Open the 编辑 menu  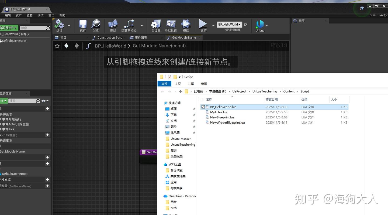click(8, 15)
